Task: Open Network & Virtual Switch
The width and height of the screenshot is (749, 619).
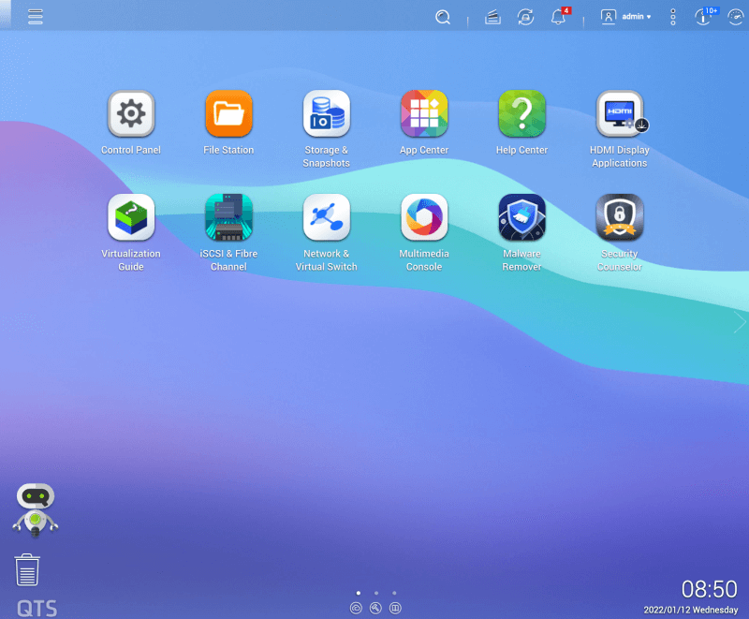Action: tap(326, 217)
